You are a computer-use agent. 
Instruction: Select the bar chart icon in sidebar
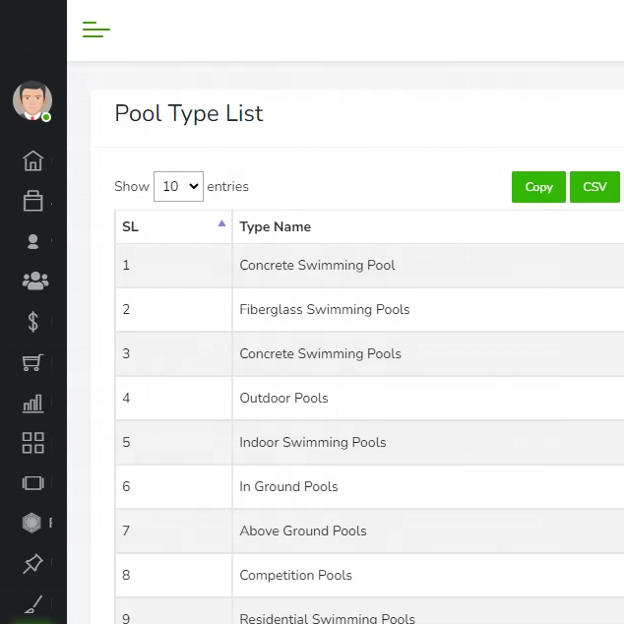[x=33, y=403]
